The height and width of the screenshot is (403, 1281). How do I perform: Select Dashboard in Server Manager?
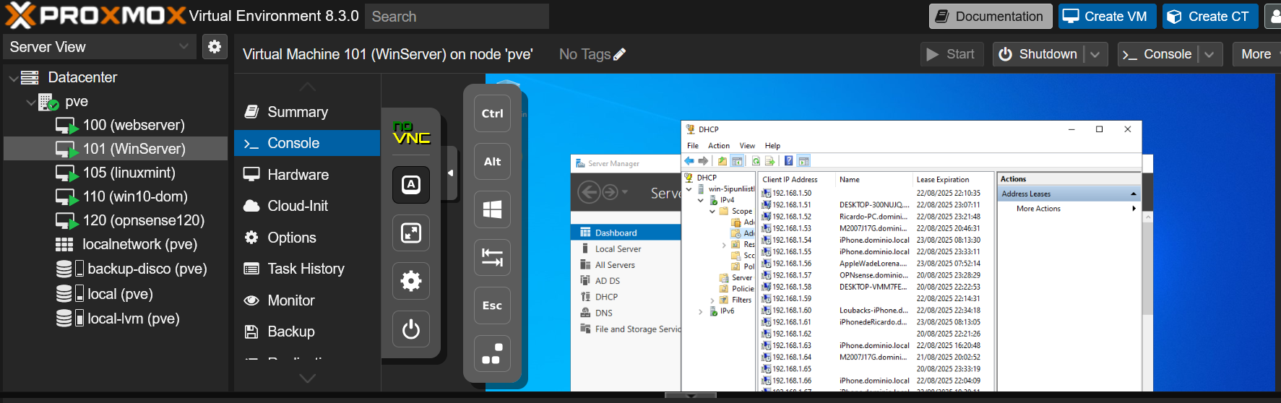[x=626, y=233]
